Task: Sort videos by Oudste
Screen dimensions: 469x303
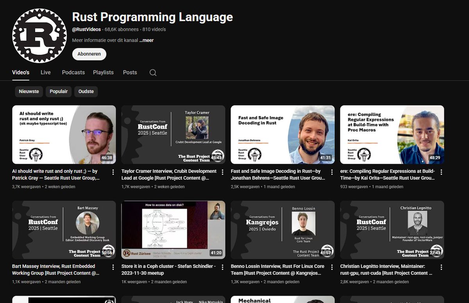Action: [86, 91]
